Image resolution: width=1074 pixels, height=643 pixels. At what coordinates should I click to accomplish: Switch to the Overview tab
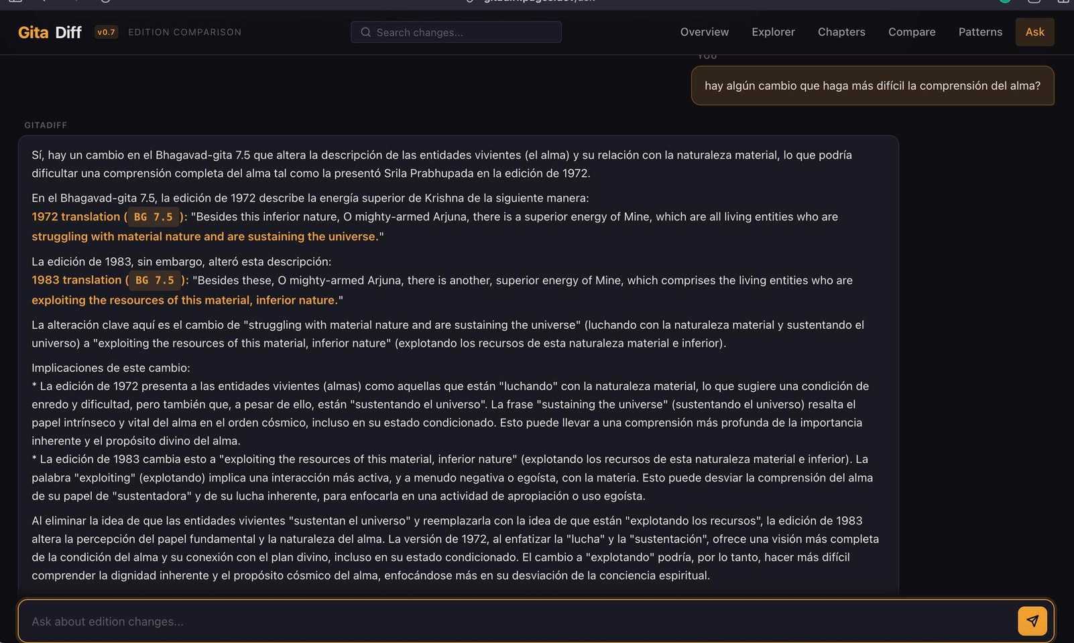coord(704,32)
